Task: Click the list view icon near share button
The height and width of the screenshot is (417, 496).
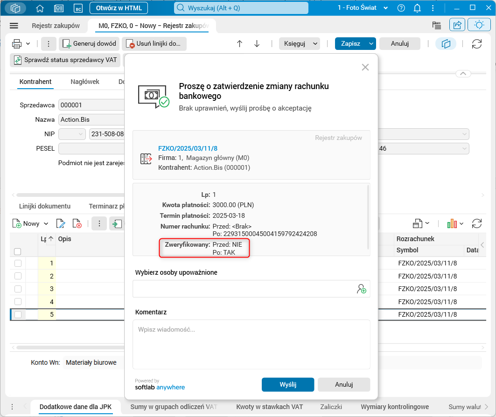Action: (437, 25)
